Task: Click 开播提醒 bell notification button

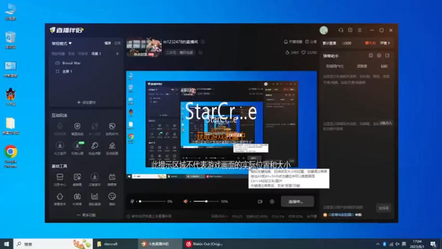Action: point(293,42)
